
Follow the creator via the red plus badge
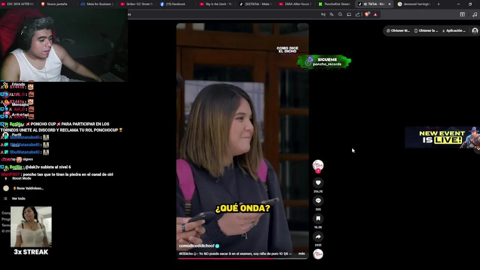[318, 171]
